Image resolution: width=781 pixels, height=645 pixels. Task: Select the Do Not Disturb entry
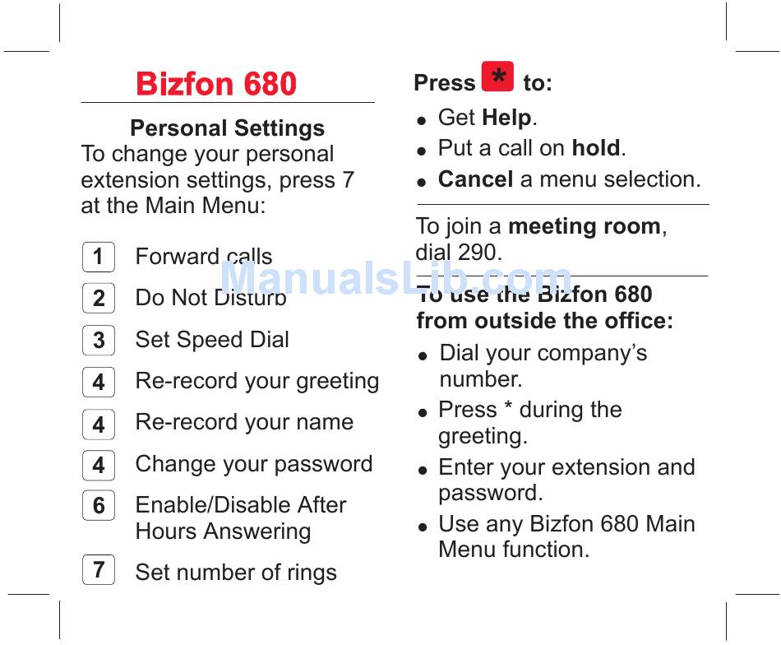[x=210, y=298]
